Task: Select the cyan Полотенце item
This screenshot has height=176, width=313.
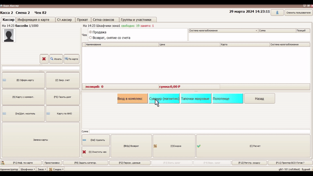Action: [228, 99]
